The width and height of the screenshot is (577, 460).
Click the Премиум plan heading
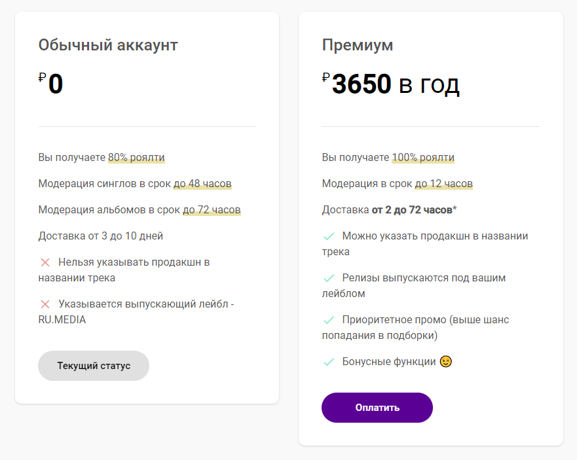click(358, 45)
